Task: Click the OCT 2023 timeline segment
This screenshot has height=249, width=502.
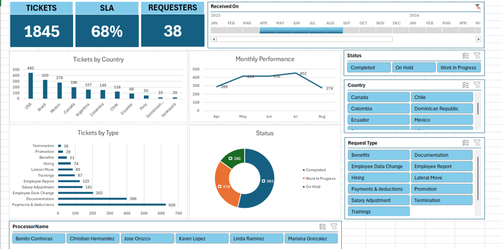Action: pyautogui.click(x=367, y=31)
